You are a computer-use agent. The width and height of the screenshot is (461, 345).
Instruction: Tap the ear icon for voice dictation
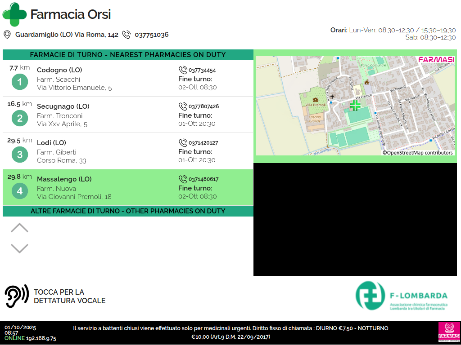[x=17, y=296]
